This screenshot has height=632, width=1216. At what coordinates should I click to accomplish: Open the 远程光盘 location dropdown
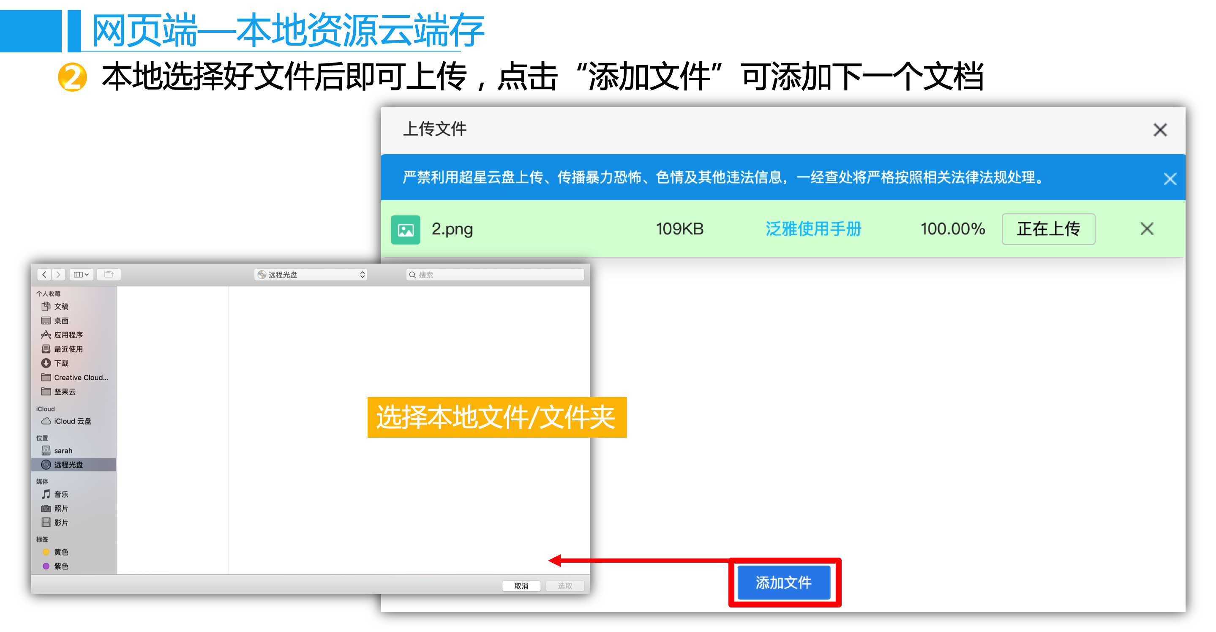pyautogui.click(x=311, y=275)
